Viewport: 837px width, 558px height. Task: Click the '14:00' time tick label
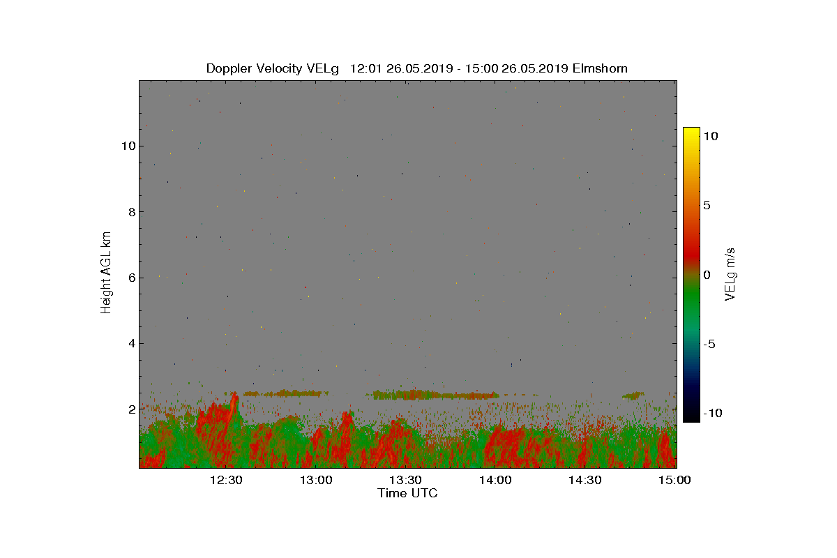pos(495,480)
